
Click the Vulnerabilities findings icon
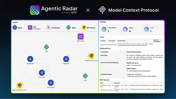pos(104,29)
